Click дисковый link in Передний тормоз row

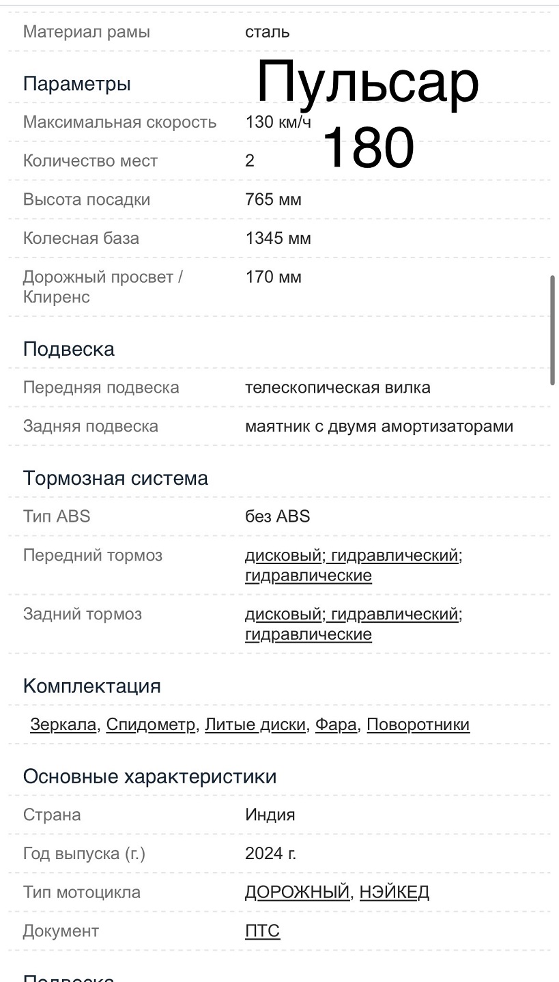click(x=283, y=555)
